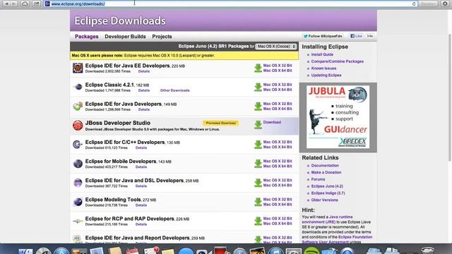This screenshot has height=254, width=452.
Task: Click the green download arrow for Java EE Developers
Action: click(x=258, y=68)
